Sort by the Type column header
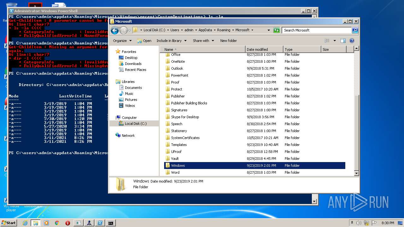The width and height of the screenshot is (404, 227). (x=302, y=49)
